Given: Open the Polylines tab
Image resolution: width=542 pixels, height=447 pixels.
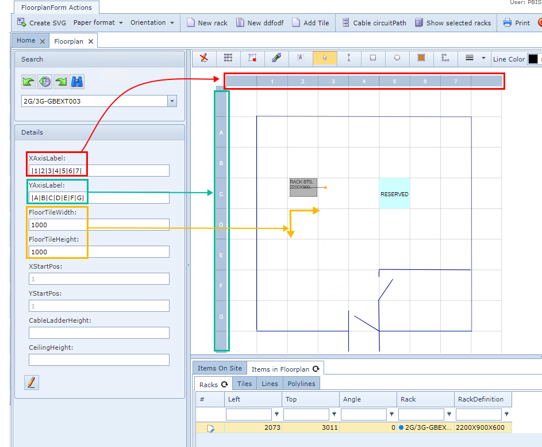Looking at the screenshot, I should (301, 384).
